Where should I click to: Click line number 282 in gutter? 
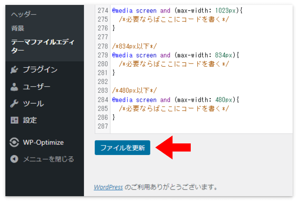[x=103, y=82]
